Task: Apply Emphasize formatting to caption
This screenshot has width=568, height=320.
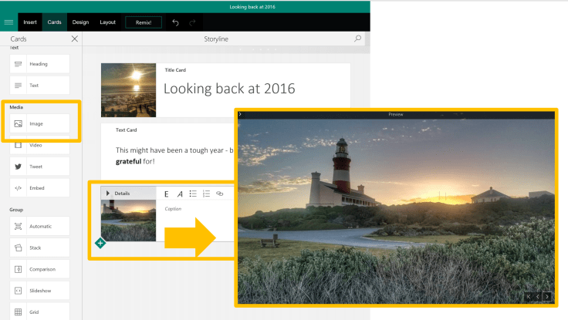Action: [166, 194]
